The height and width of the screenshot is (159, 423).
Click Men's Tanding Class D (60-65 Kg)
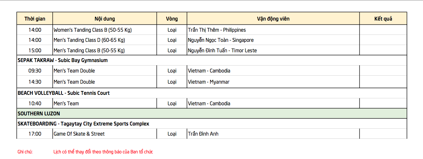104,40
